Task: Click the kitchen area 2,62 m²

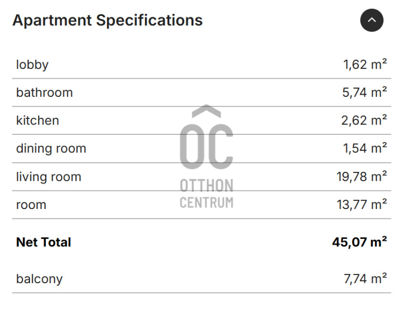Action: [364, 120]
